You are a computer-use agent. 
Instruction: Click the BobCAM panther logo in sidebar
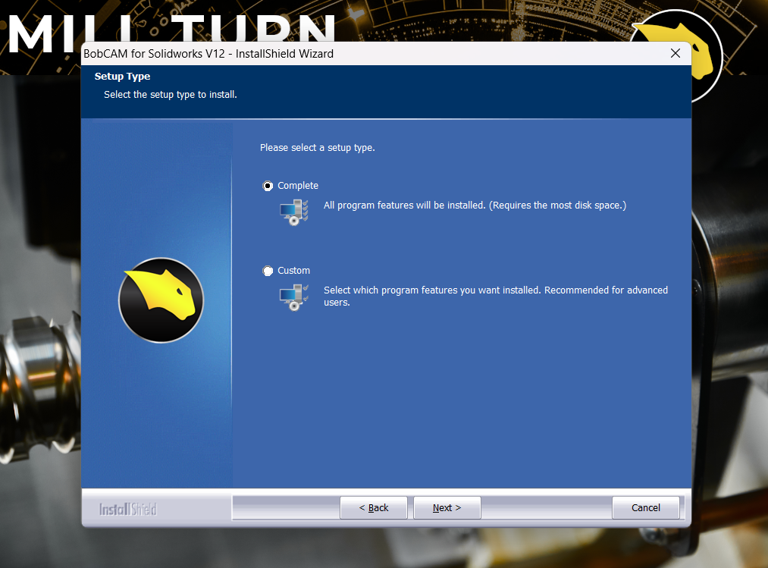point(161,300)
